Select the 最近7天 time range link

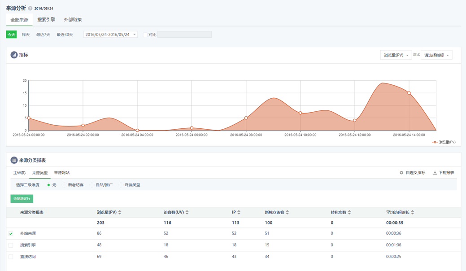(43, 35)
